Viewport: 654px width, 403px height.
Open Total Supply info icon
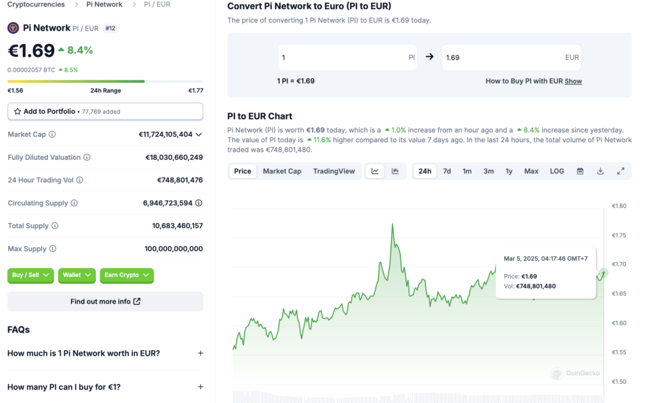click(x=55, y=226)
